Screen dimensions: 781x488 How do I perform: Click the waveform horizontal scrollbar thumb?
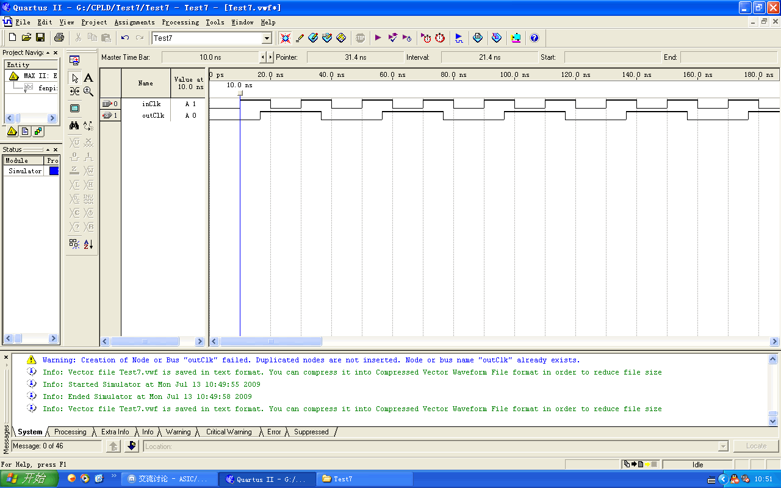click(x=270, y=342)
